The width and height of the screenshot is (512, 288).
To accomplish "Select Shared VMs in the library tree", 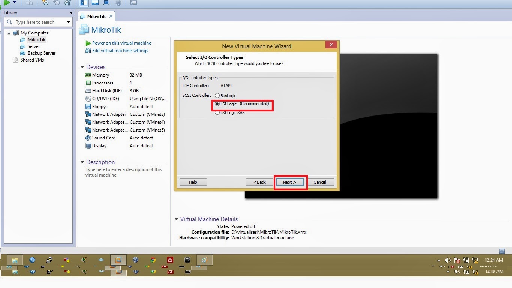I will click(x=32, y=60).
